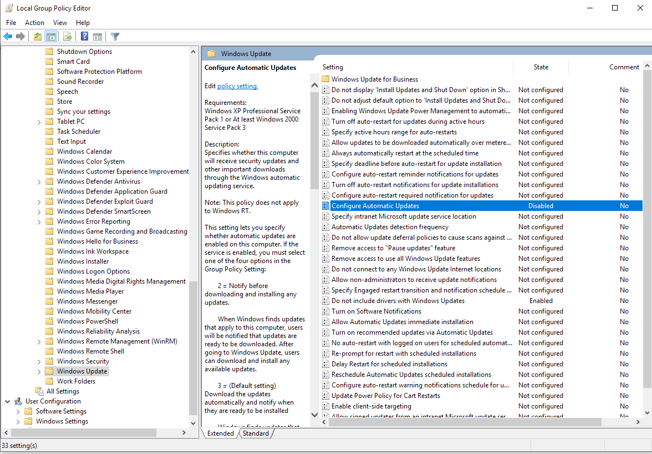
Task: Click policy icon of Delay Restart for scheduled installations
Action: pyautogui.click(x=325, y=364)
